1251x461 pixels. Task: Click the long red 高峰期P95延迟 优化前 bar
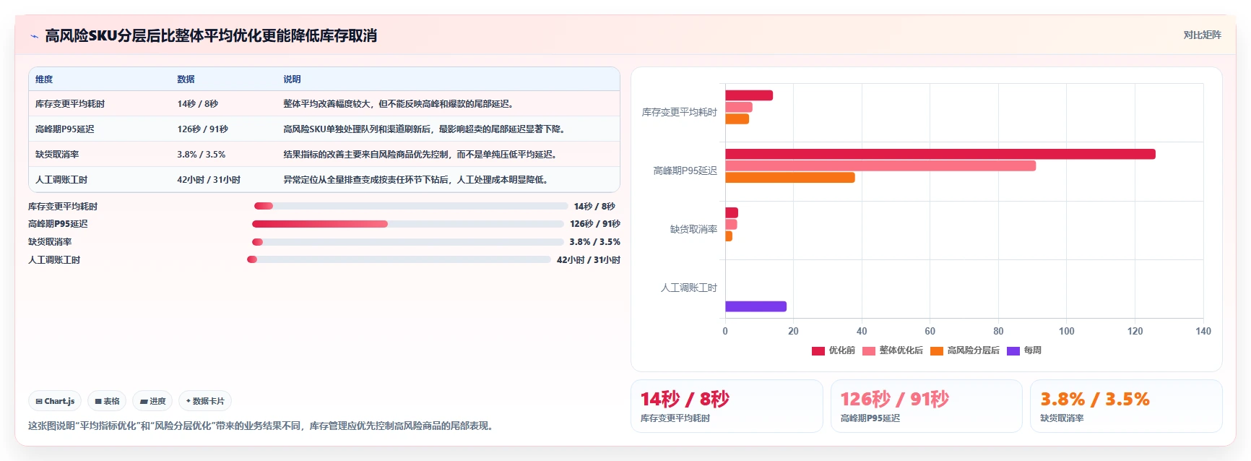tap(940, 154)
